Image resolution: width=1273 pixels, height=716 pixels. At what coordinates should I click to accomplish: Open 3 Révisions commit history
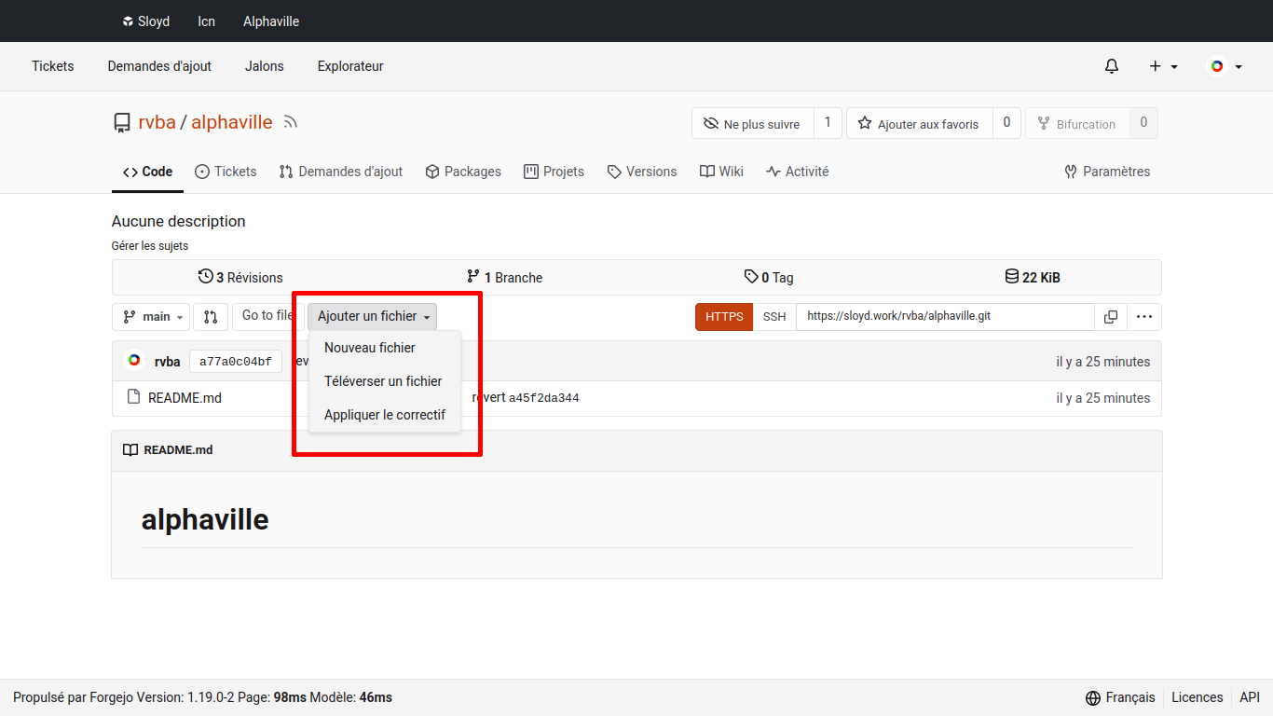(240, 277)
